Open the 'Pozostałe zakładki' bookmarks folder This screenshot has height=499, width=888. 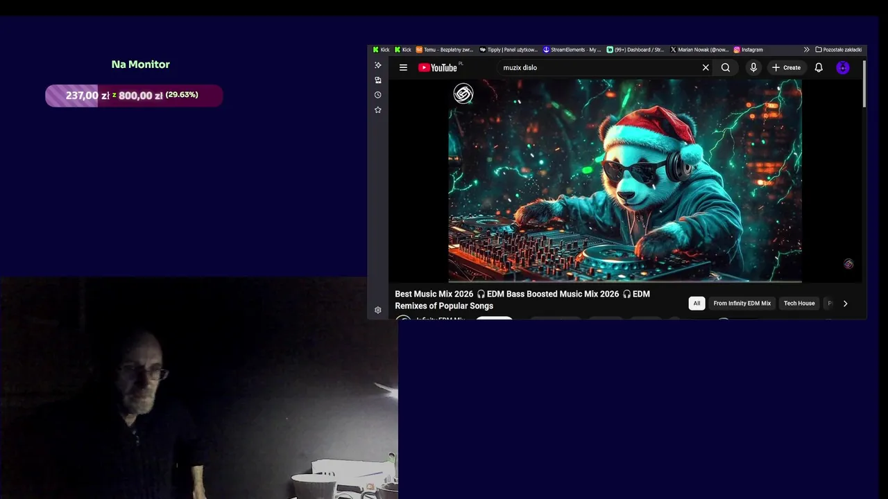click(838, 50)
